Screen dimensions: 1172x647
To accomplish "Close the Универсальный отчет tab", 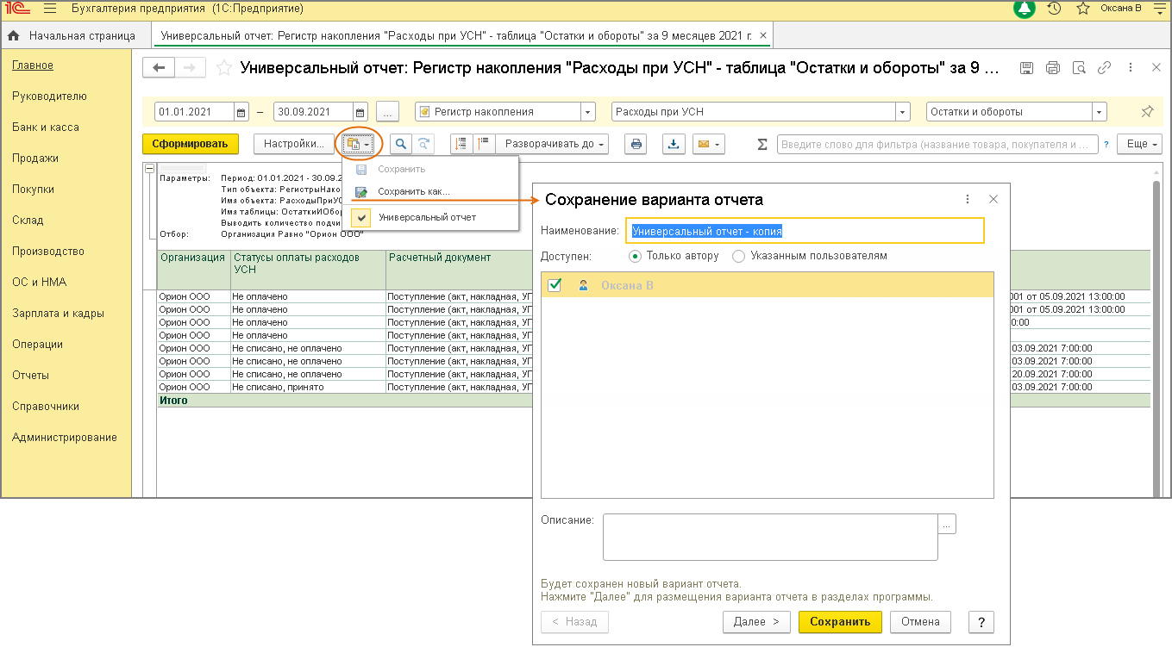I will [x=761, y=36].
